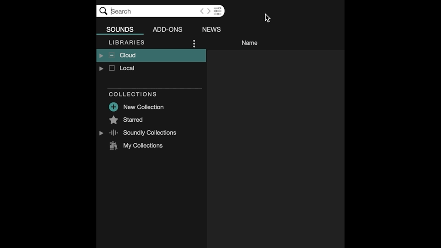
Task: Click the New Collection plus icon
Action: [x=113, y=107]
